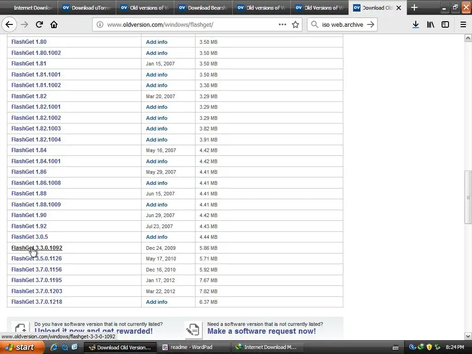Open a new tab with plus
Image resolution: width=472 pixels, height=354 pixels.
[414, 7]
